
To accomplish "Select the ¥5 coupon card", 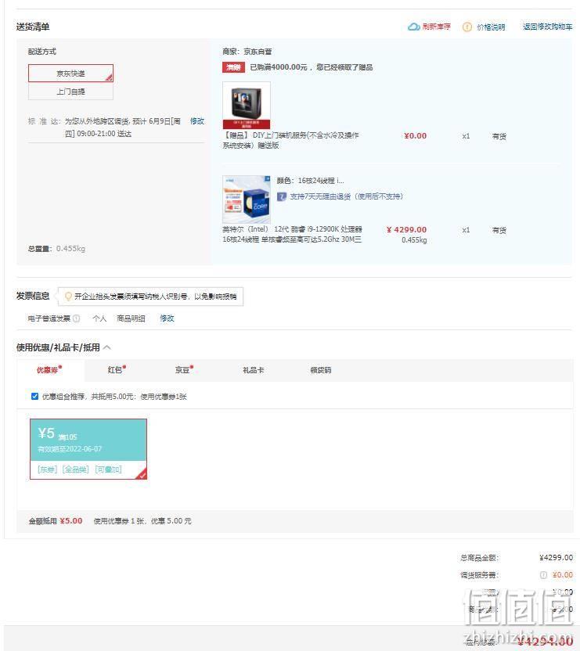I will tap(88, 449).
